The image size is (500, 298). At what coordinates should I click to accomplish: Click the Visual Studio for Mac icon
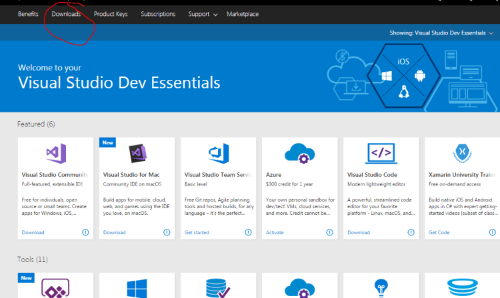(137, 153)
